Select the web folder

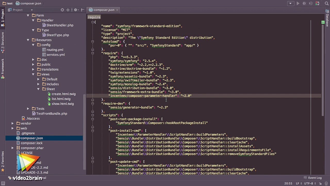(x=21, y=128)
